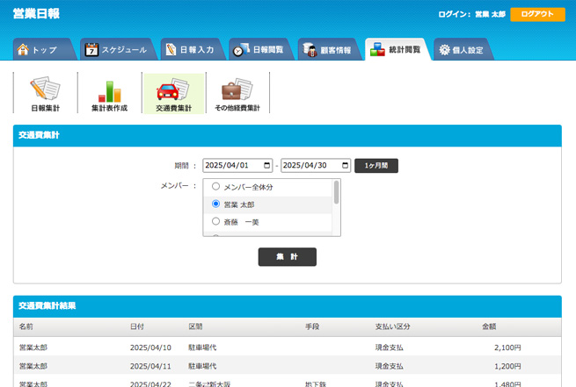Viewport: 576px width, 387px height.
Task: Switch to the スケジュール tab label
Action: tap(124, 50)
